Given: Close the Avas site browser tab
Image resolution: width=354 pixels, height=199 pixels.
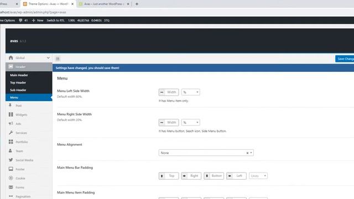Looking at the screenshot, I should [128, 4].
